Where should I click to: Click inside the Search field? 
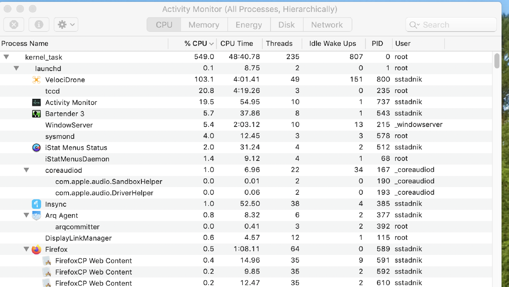coord(451,24)
